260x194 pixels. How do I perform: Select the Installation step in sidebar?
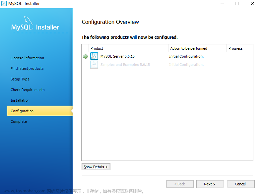tap(20, 100)
